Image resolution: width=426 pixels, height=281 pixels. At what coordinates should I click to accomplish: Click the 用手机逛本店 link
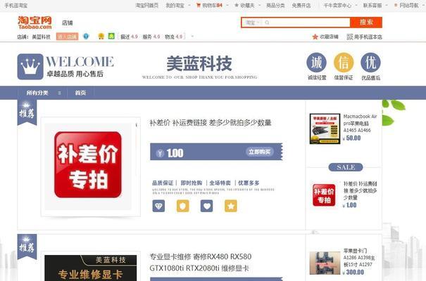368,37
